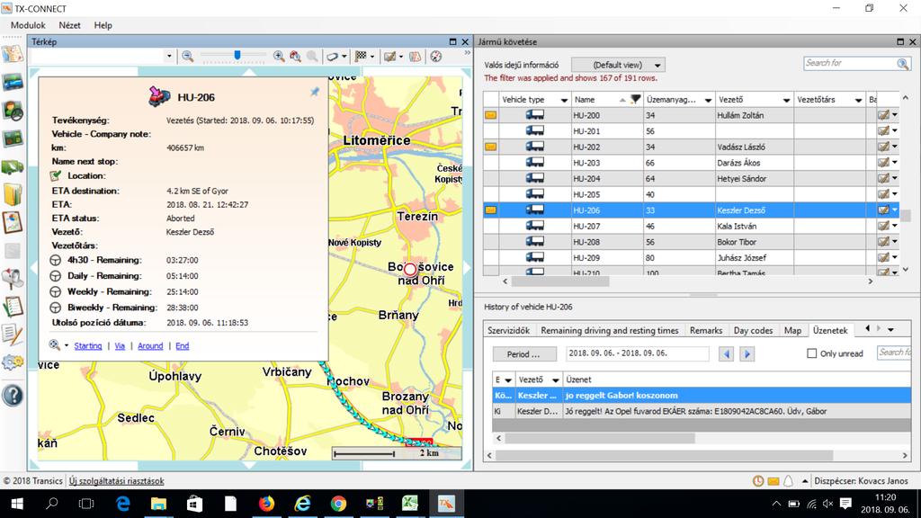Go to next period with right arrow
The height and width of the screenshot is (518, 921).
pos(747,353)
